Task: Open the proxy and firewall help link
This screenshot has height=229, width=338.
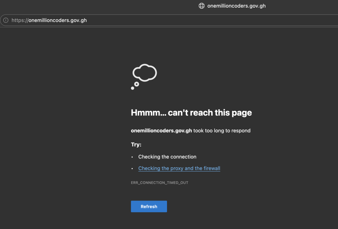Action: tap(179, 168)
